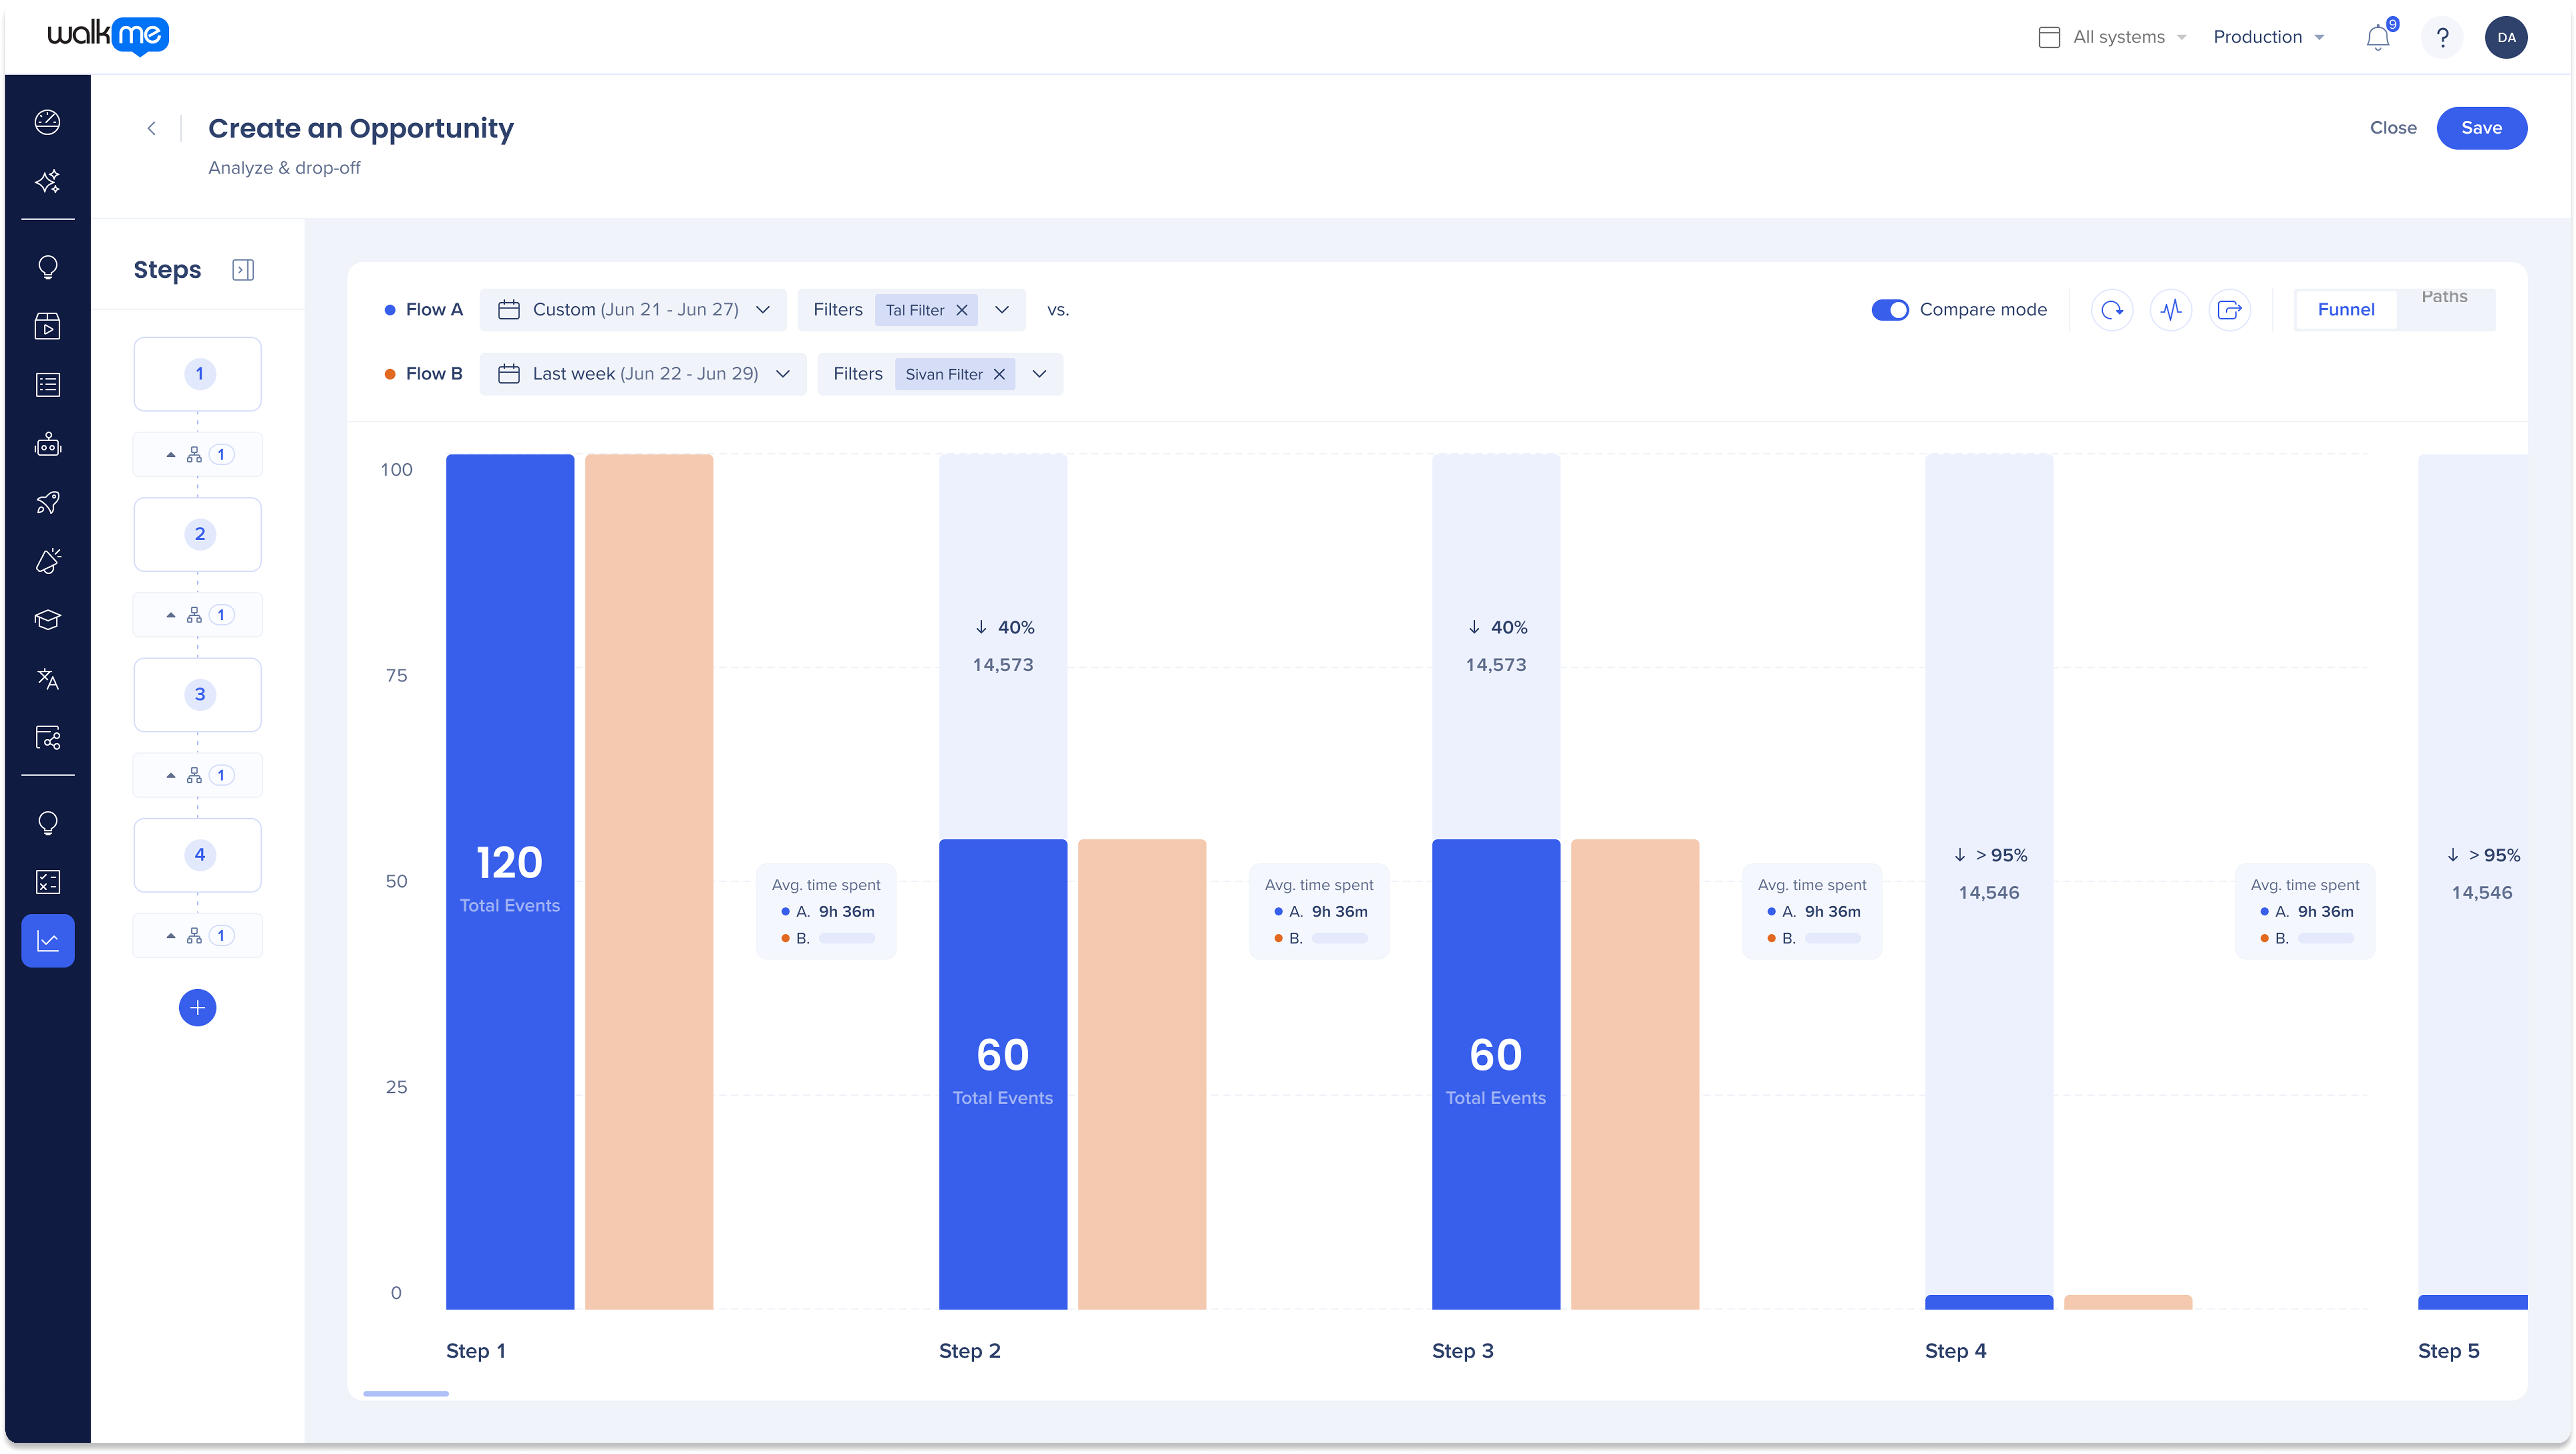This screenshot has height=1454, width=2576.
Task: Open Flow B Last week dropdown
Action: click(x=643, y=374)
